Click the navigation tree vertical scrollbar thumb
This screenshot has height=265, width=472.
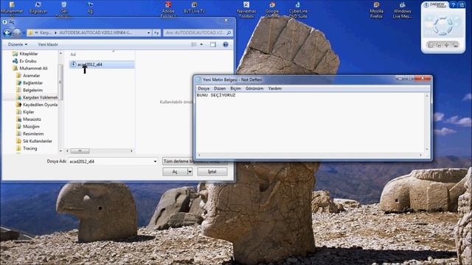click(x=60, y=82)
